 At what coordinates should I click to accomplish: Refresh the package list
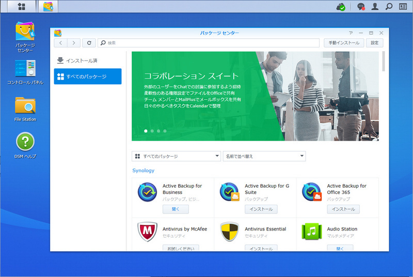pos(89,43)
